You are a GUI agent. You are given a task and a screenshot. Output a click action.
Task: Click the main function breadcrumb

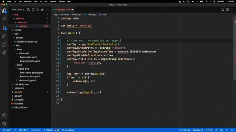coord(103,15)
